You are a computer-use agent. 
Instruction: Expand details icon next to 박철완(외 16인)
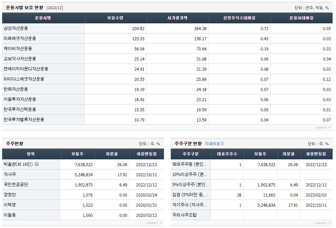[x=37, y=164]
